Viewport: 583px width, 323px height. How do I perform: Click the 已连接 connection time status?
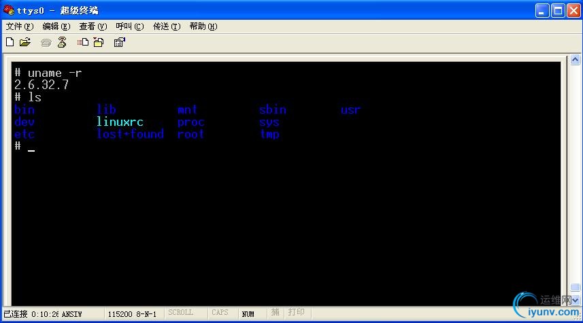pos(31,314)
